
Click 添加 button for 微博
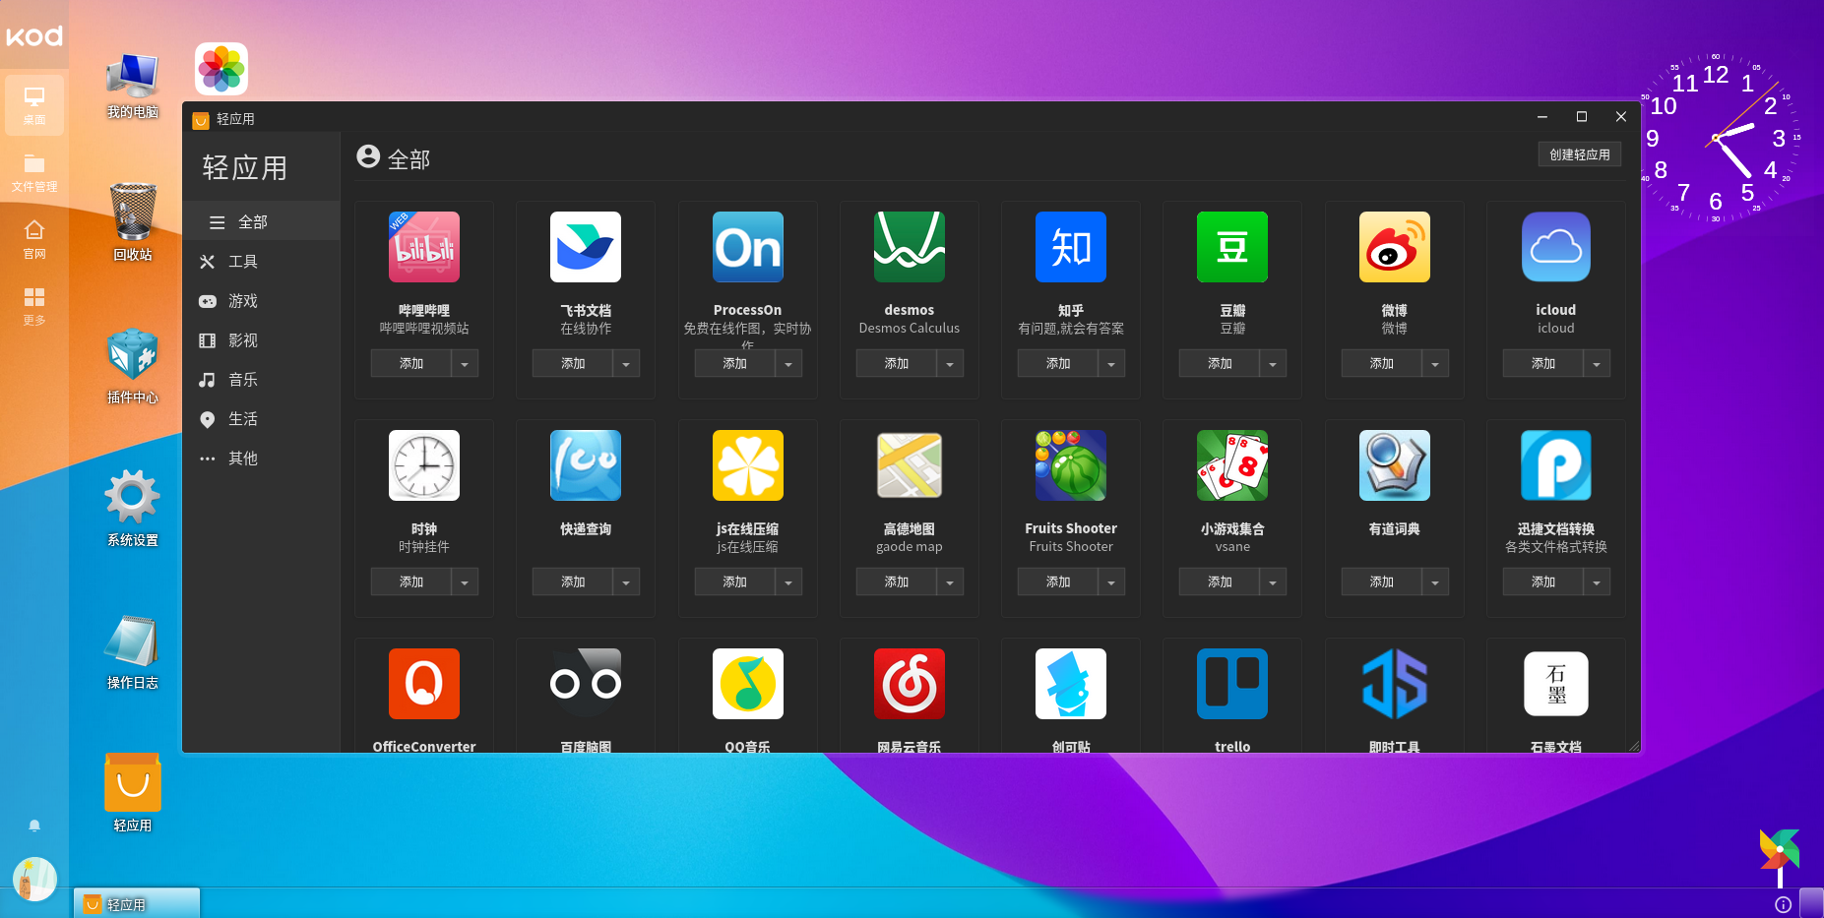tap(1382, 364)
